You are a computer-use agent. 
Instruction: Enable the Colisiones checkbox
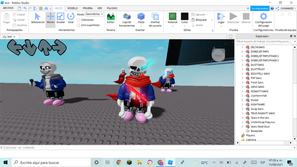[x=79, y=20]
